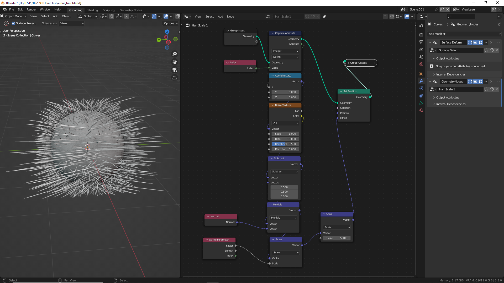
Task: Click the Scale 5.400 value field
Action: 337,238
